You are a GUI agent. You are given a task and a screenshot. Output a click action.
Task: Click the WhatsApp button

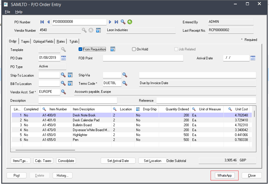click(224, 175)
